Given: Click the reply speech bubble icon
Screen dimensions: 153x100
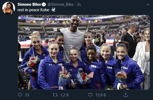Looking at the screenshot, I should pyautogui.click(x=20, y=95).
